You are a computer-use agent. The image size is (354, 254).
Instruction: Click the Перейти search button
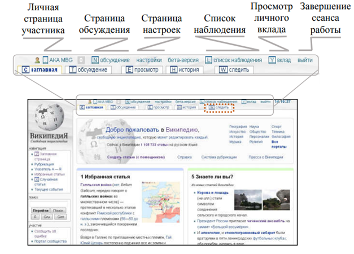(x=41, y=211)
